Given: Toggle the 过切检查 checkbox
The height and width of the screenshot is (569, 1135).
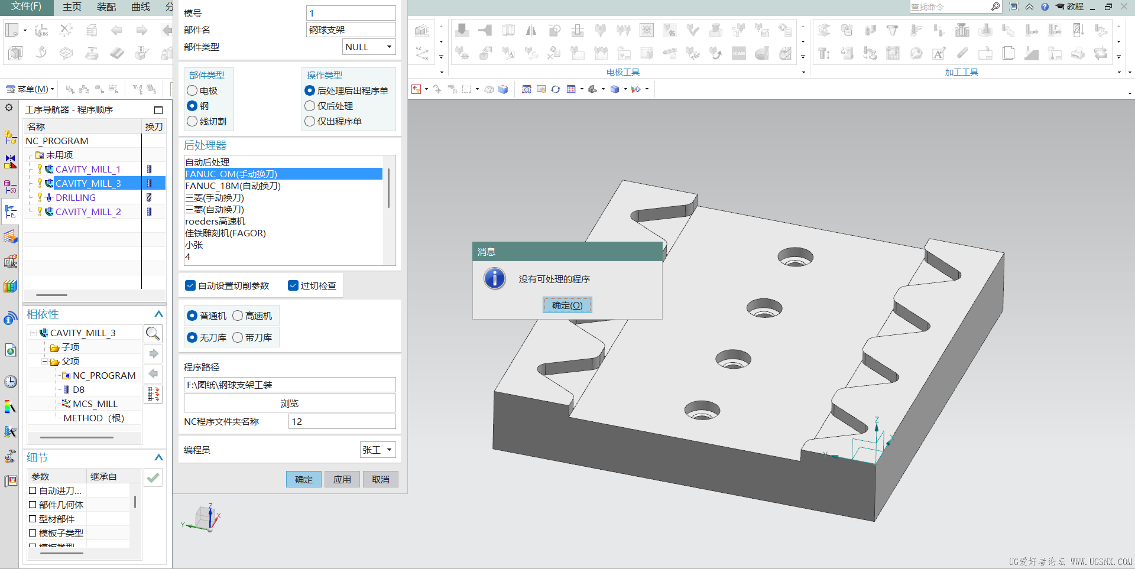Looking at the screenshot, I should (x=293, y=286).
